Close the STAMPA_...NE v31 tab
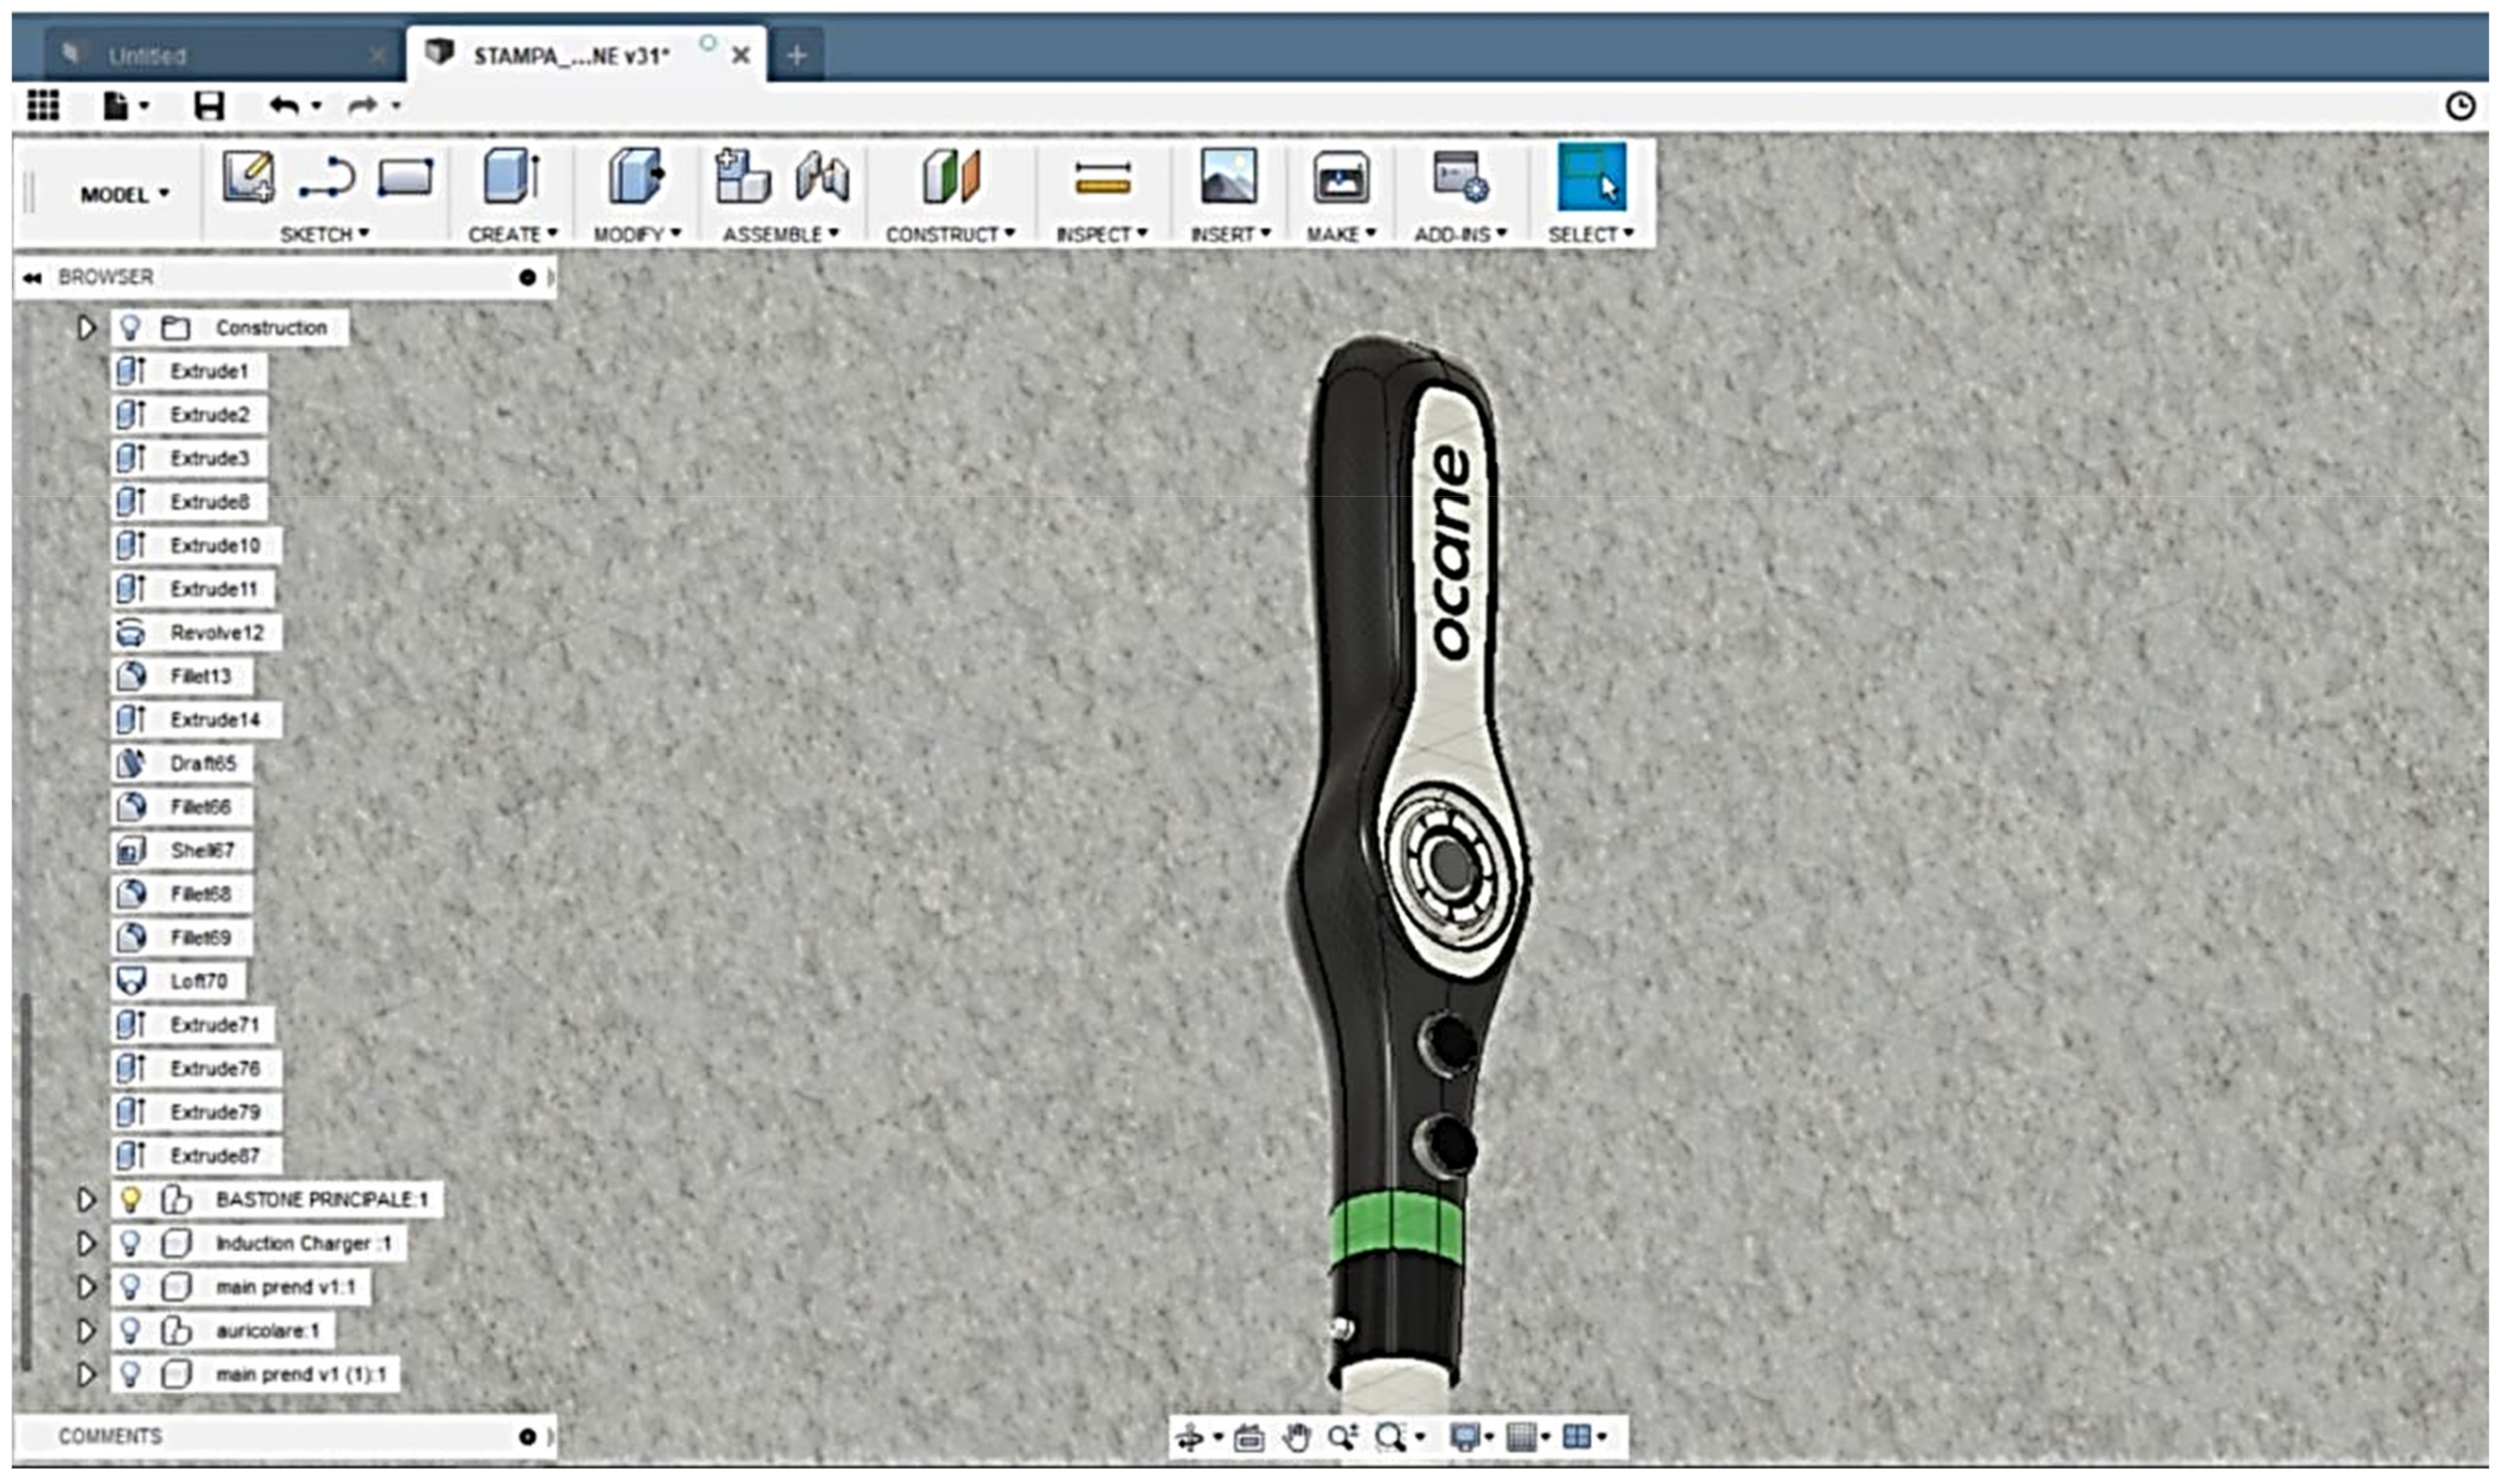The image size is (2508, 1484). coord(740,56)
